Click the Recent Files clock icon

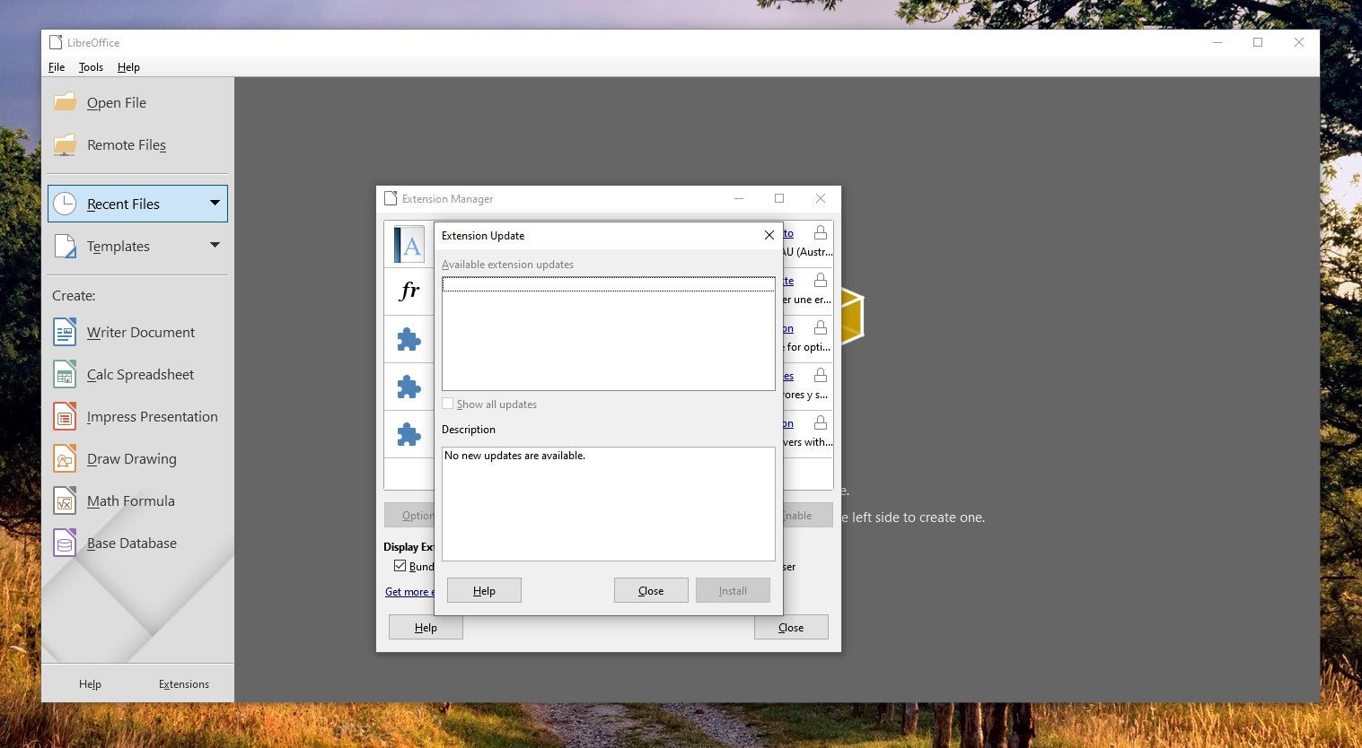tap(65, 204)
